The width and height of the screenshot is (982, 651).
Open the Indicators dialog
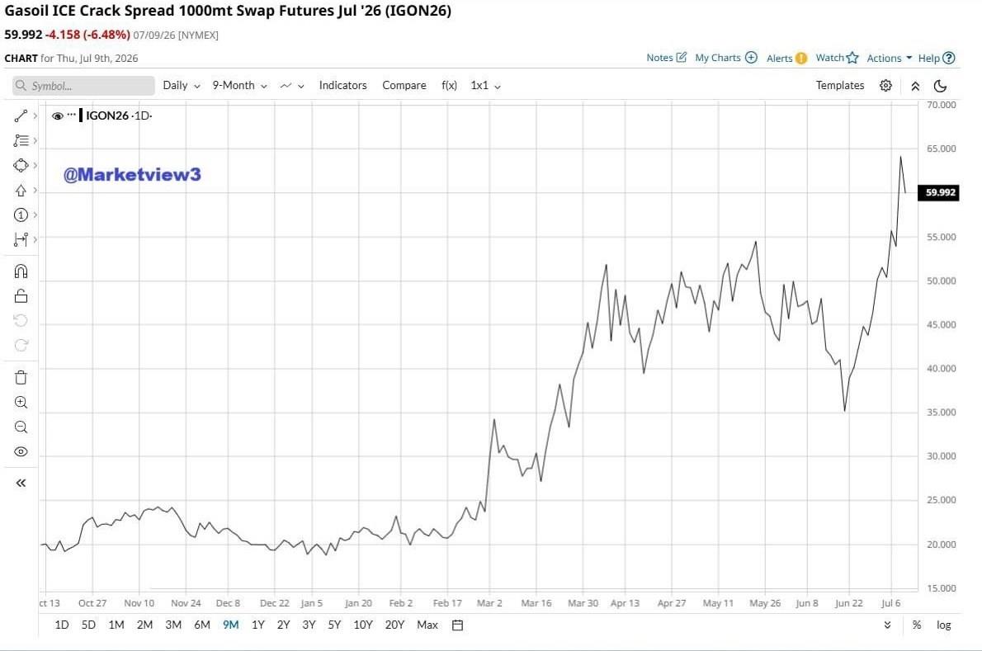point(342,86)
